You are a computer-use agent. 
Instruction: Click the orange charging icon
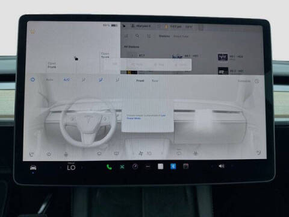click(33, 31)
